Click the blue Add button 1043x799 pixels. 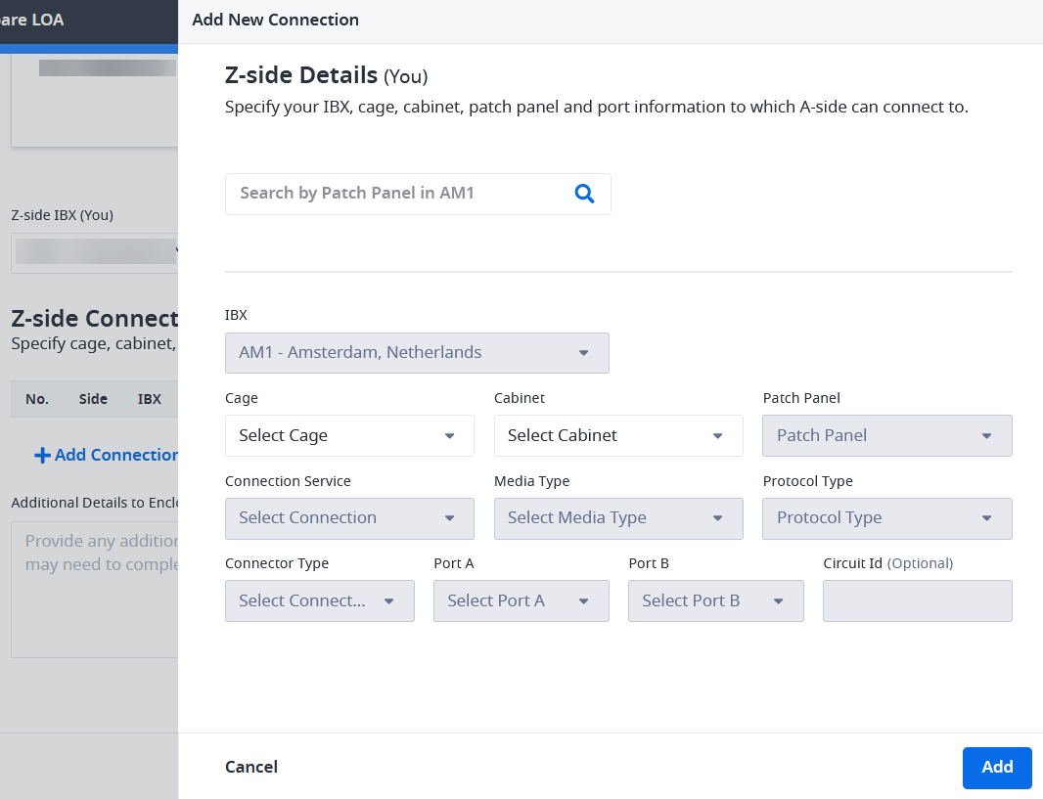pyautogui.click(x=996, y=768)
